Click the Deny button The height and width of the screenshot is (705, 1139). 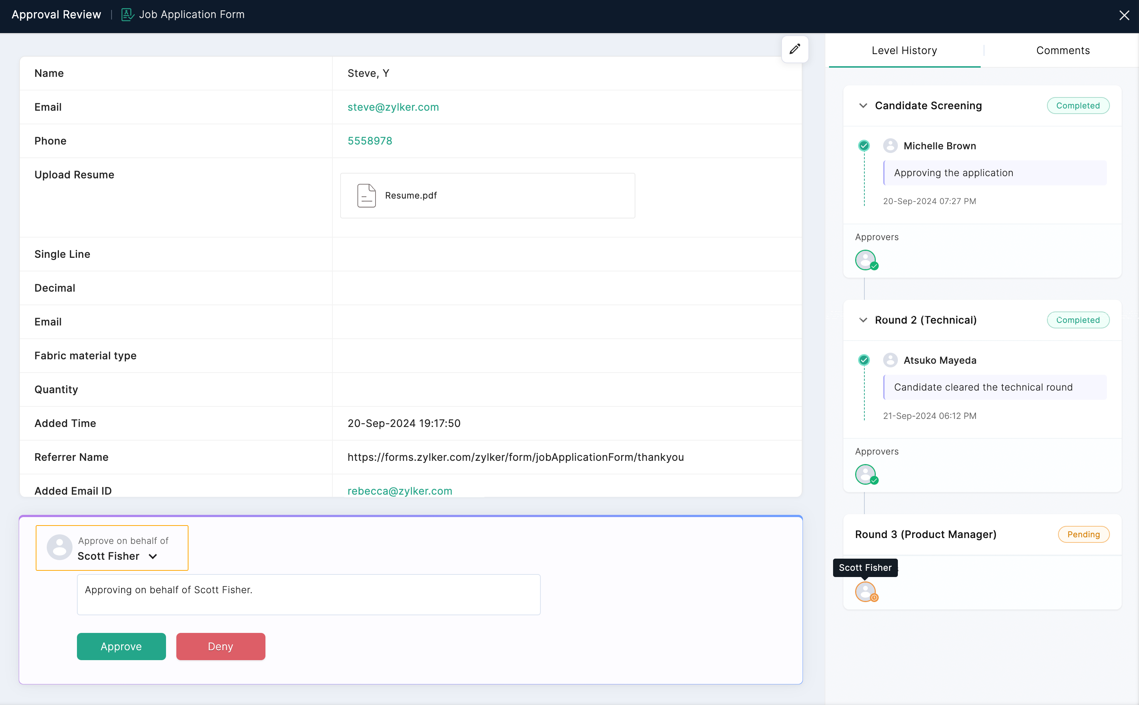221,647
